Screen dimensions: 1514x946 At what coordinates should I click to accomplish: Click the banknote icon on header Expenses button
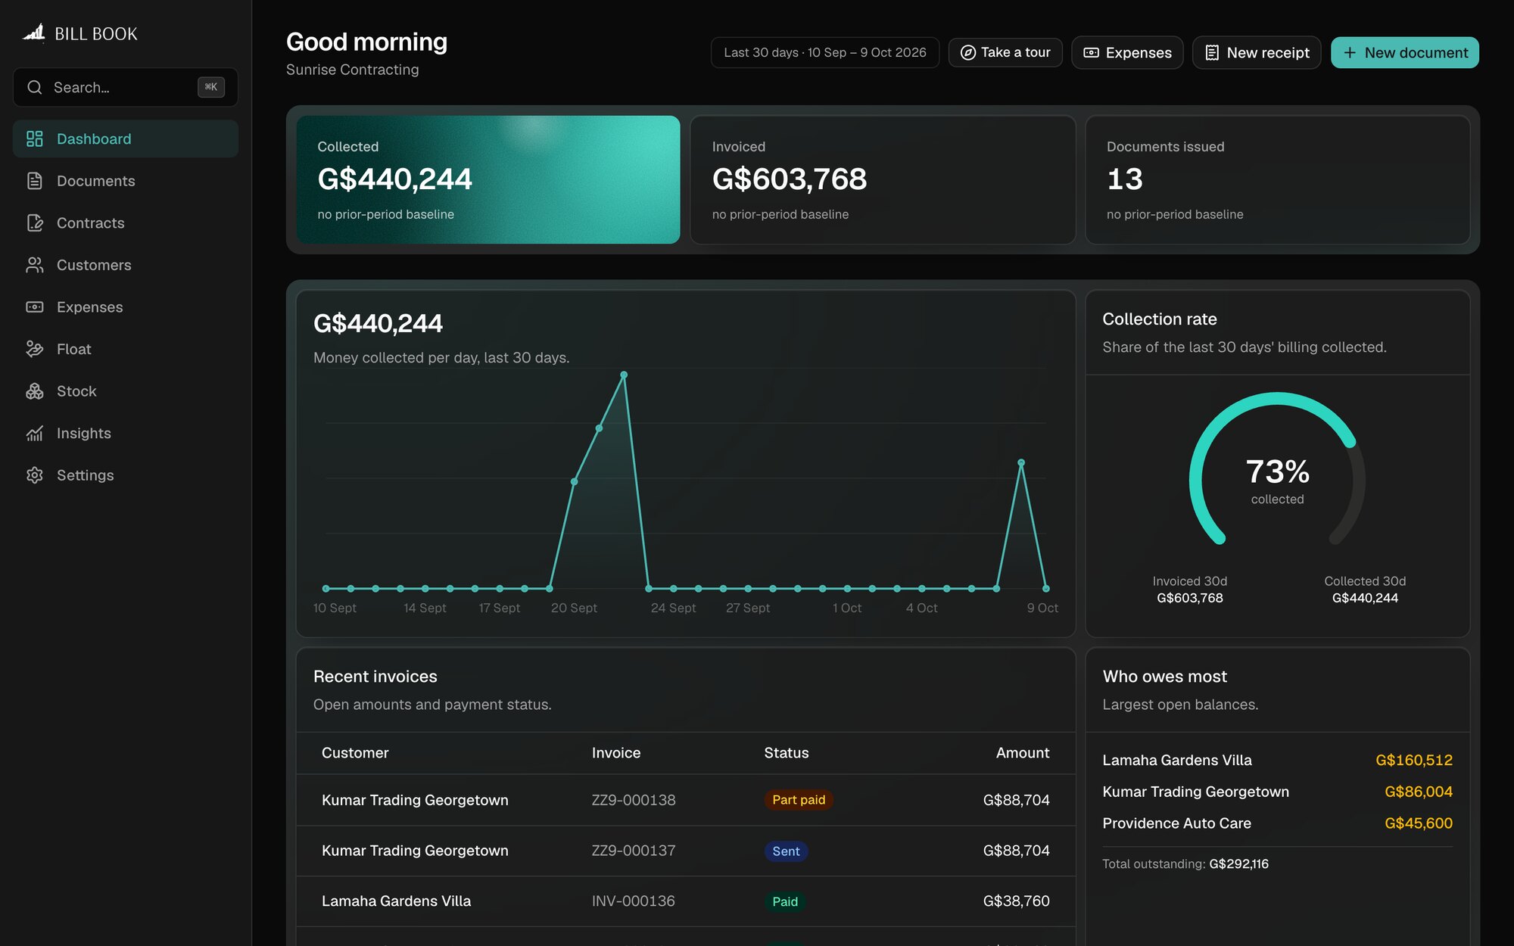tap(1091, 52)
